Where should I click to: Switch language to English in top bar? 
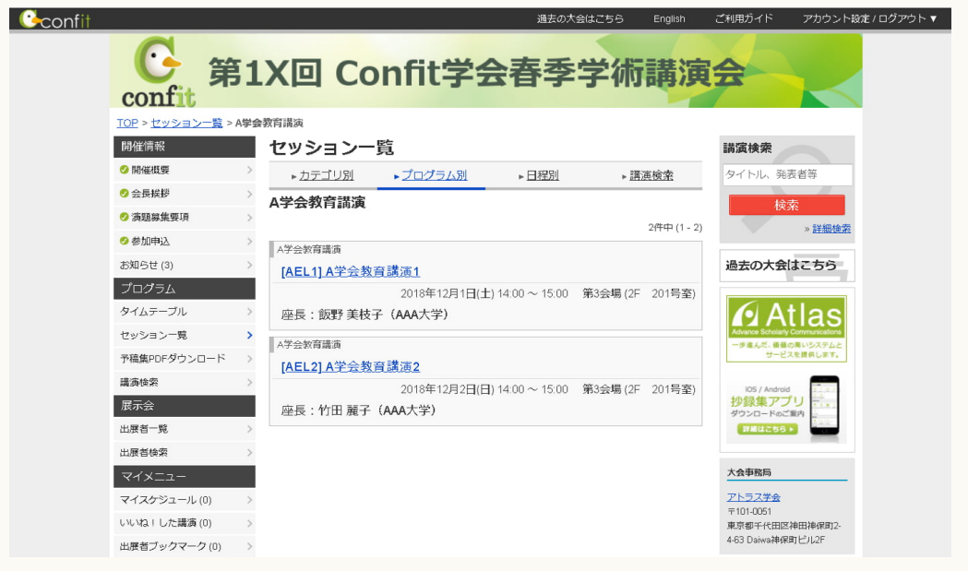point(669,18)
